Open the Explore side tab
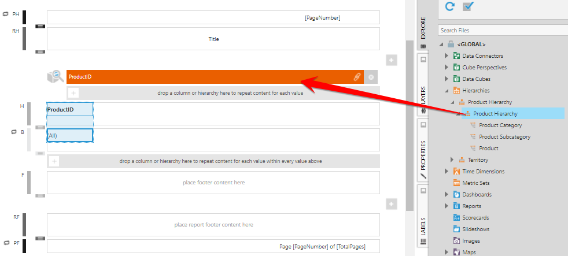The image size is (568, 256). tap(423, 31)
